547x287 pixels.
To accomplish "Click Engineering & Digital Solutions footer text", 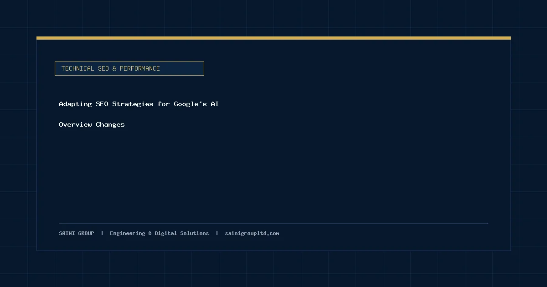I will (x=160, y=233).
